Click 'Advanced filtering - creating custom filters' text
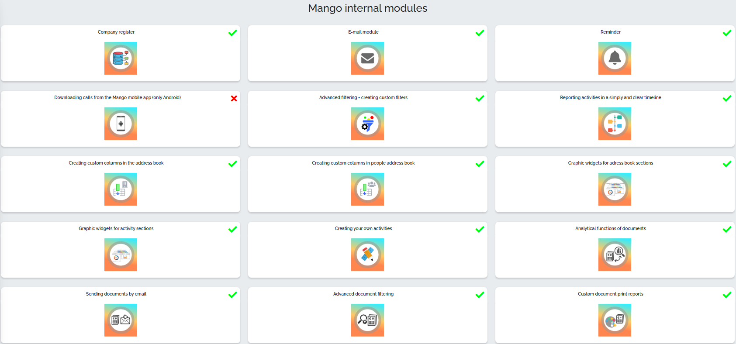The height and width of the screenshot is (344, 736). point(363,97)
